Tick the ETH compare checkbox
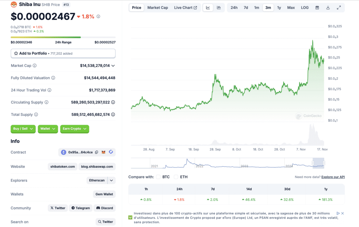This screenshot has height=227, width=359. click(x=176, y=177)
